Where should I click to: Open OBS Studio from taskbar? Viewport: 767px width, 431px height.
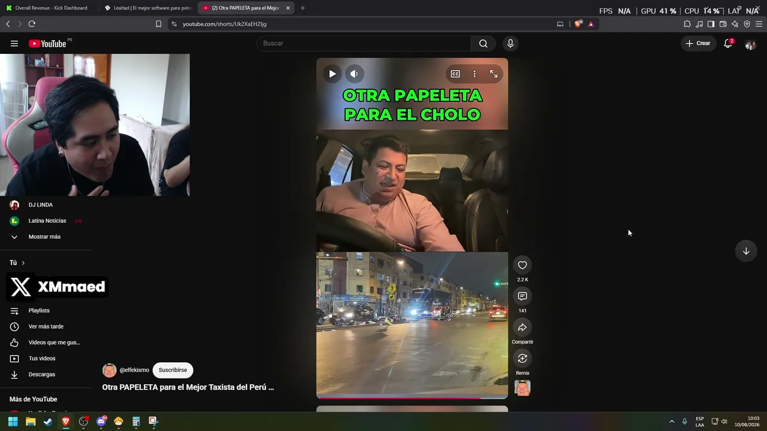pos(83,421)
